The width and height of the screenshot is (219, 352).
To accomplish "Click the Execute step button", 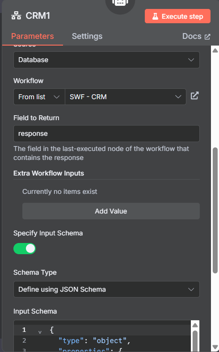I will (x=177, y=16).
